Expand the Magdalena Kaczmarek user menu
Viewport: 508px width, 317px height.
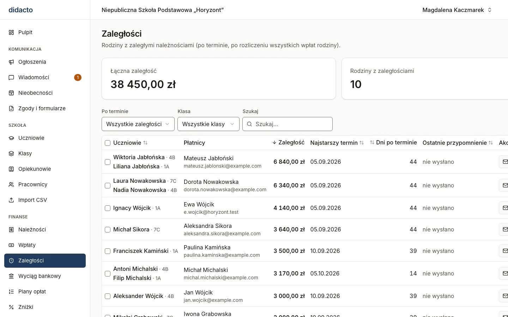tap(457, 10)
